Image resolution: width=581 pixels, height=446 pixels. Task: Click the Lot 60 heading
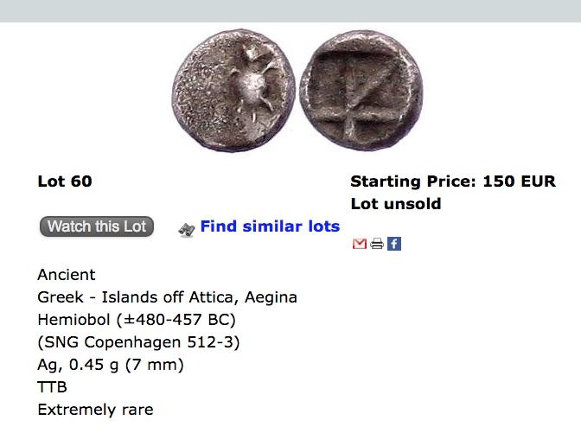point(65,182)
